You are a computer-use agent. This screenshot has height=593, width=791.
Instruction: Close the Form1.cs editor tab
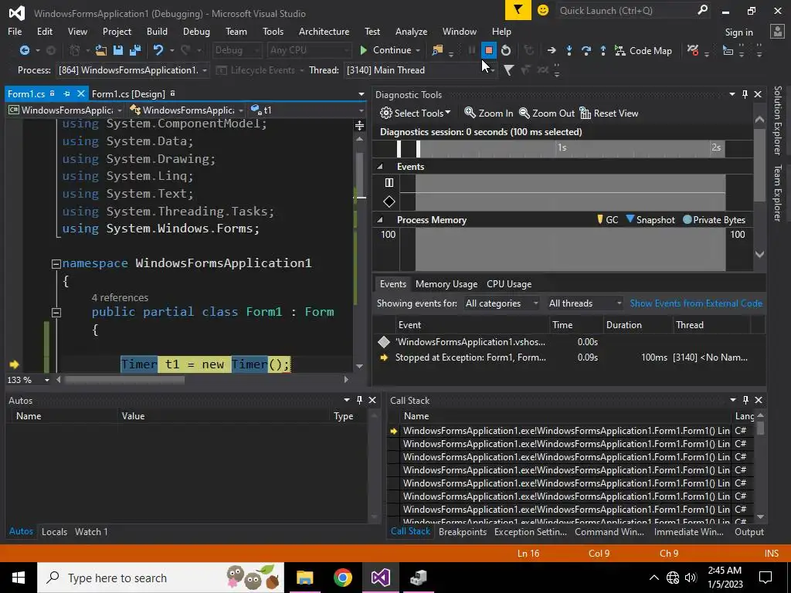(80, 93)
